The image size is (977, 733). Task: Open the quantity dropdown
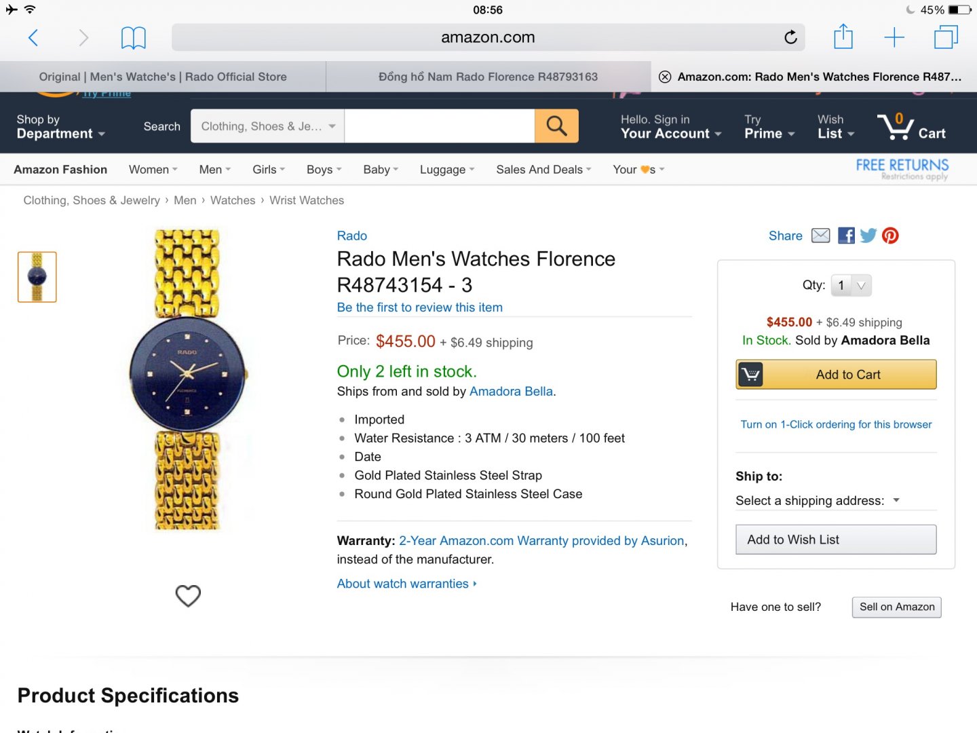pyautogui.click(x=851, y=286)
